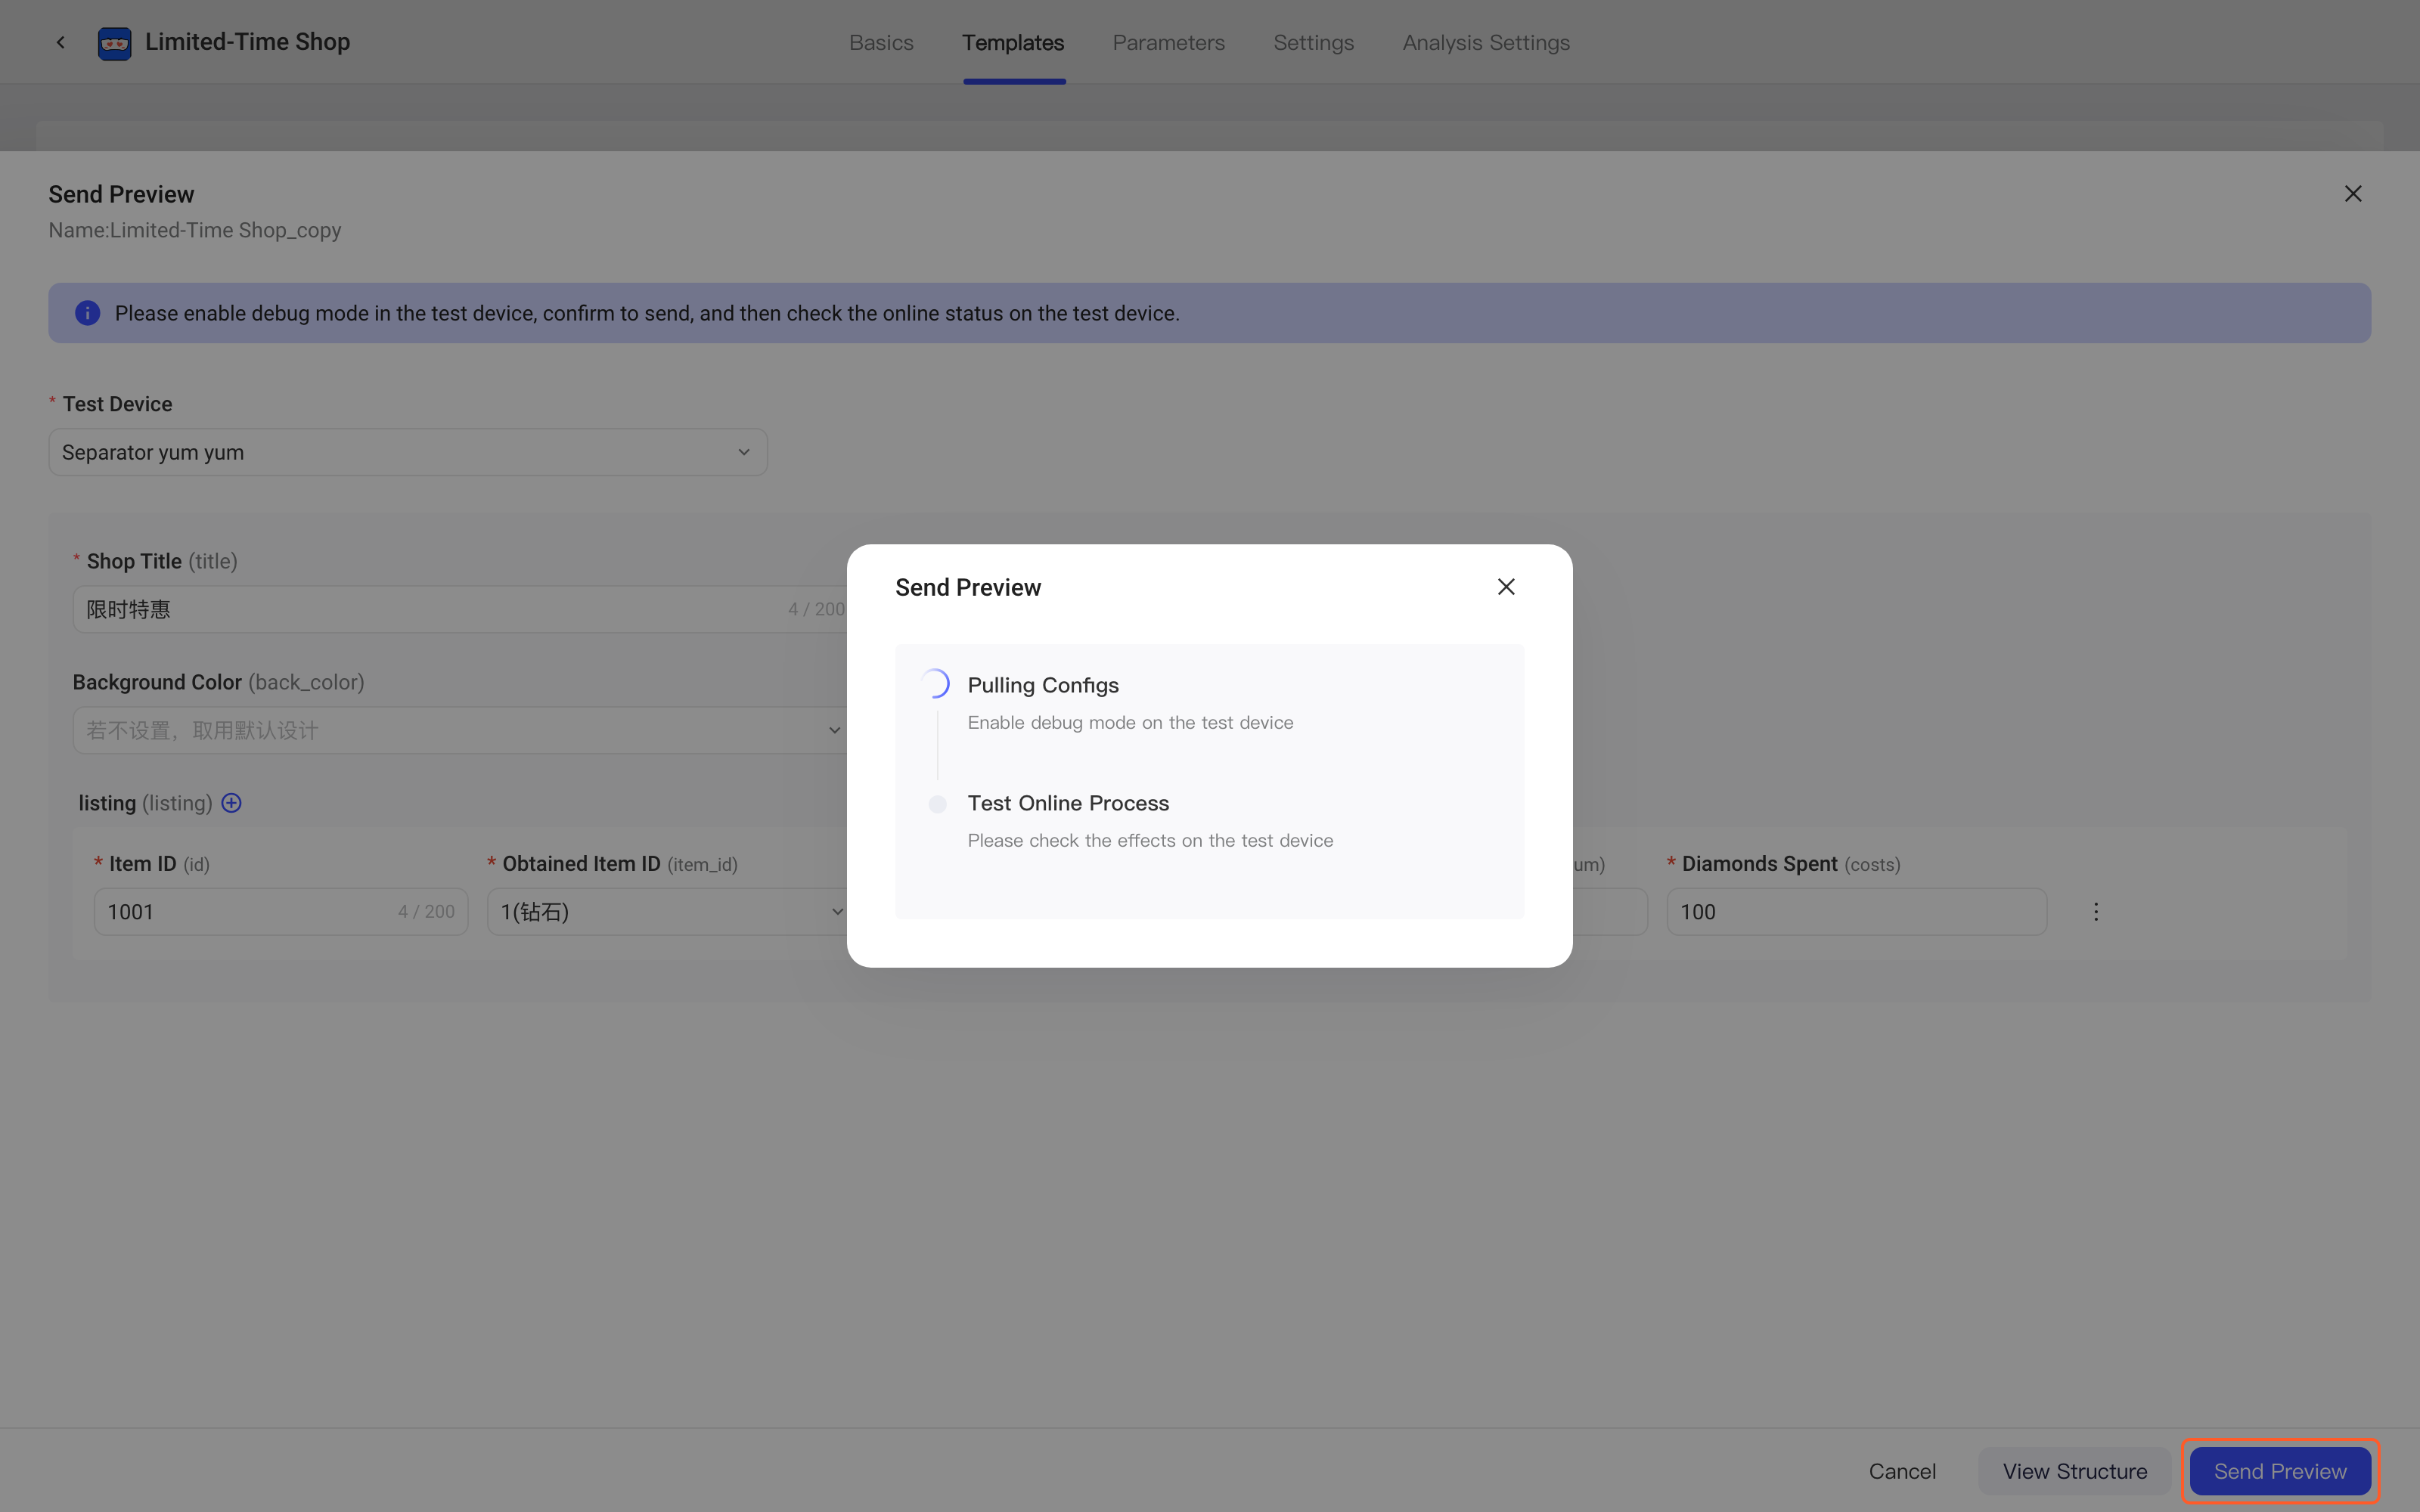Switch to the Basics tab

pos(881,43)
